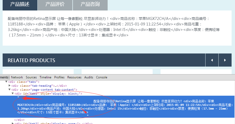Open the Console tab in DevTools
Viewport: 235px width, 124px height.
(102, 77)
